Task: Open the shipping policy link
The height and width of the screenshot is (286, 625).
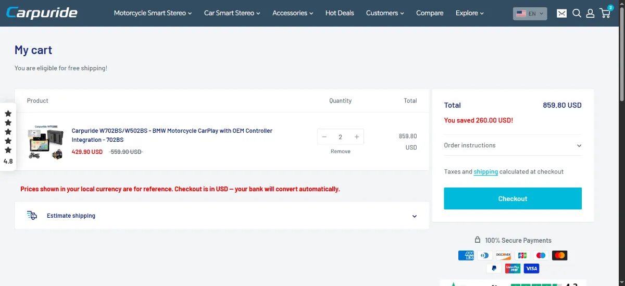Action: [486, 171]
